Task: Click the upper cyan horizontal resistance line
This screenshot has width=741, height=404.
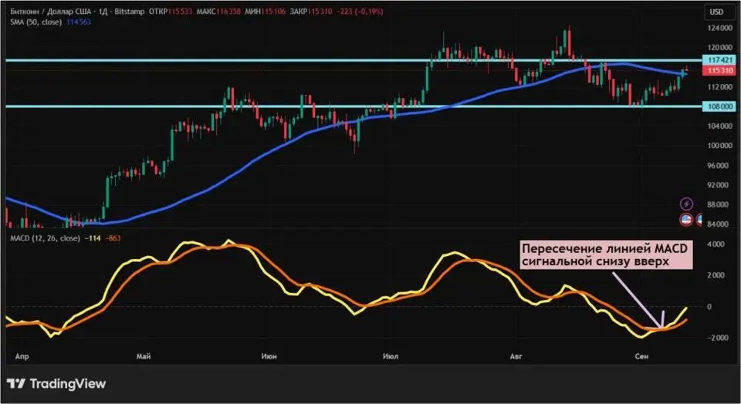Action: [309, 59]
